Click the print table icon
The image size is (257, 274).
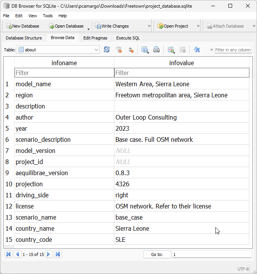coord(156,50)
